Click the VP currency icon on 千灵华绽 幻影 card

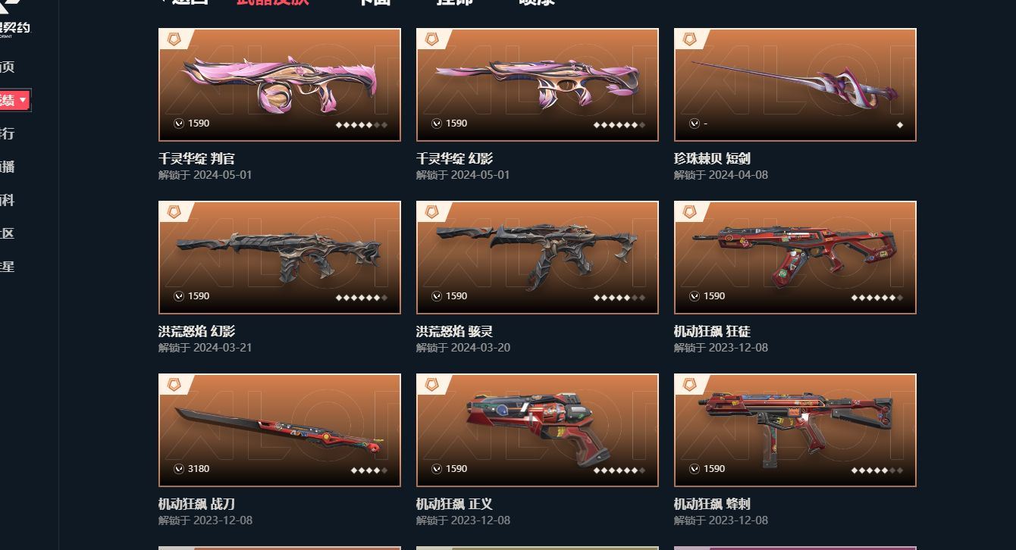click(437, 123)
